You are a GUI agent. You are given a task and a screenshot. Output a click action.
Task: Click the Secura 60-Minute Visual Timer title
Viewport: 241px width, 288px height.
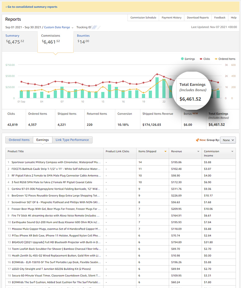pos(56,276)
